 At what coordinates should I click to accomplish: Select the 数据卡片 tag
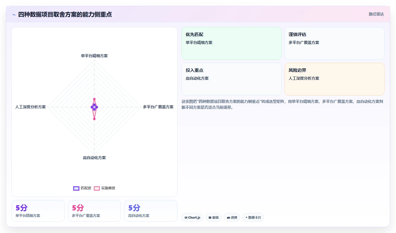point(253,217)
